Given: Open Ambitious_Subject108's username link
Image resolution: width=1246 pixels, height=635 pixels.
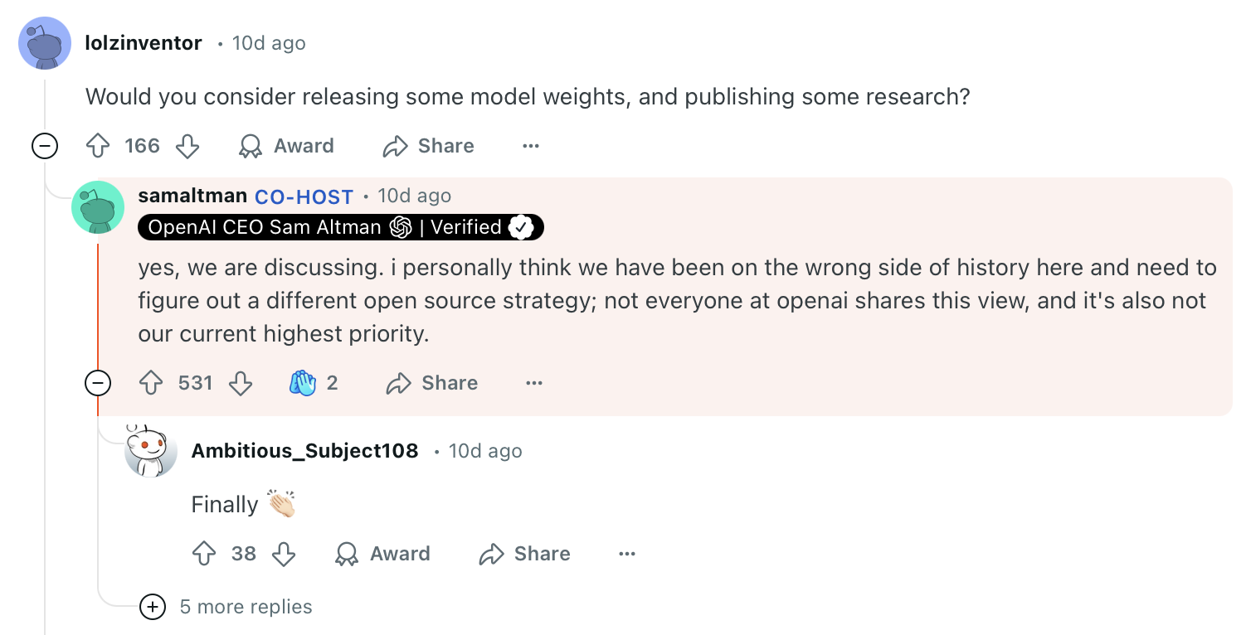Looking at the screenshot, I should coord(304,451).
